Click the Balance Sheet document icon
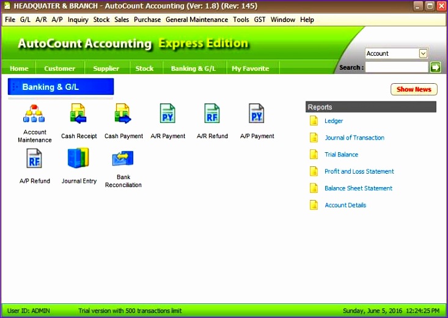The image size is (448, 318). (314, 188)
